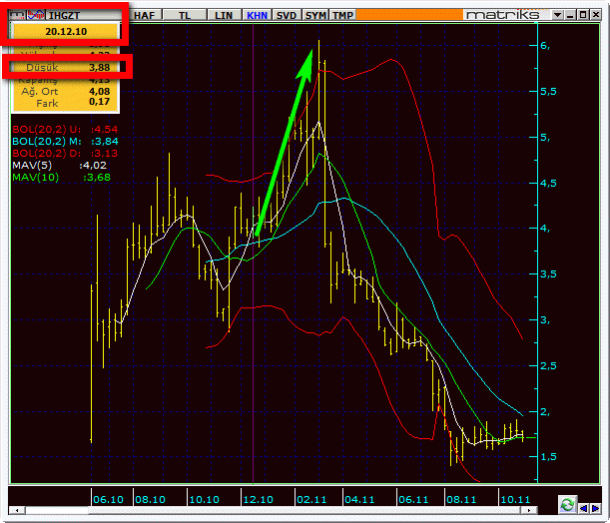Image resolution: width=610 pixels, height=523 pixels.
Task: Open the indicator chart icon beside IHGZT
Action: point(36,15)
